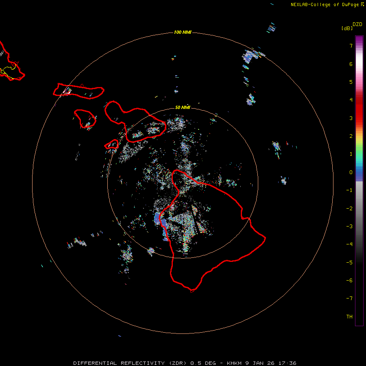Click the DZD label above color scale

pos(357,24)
